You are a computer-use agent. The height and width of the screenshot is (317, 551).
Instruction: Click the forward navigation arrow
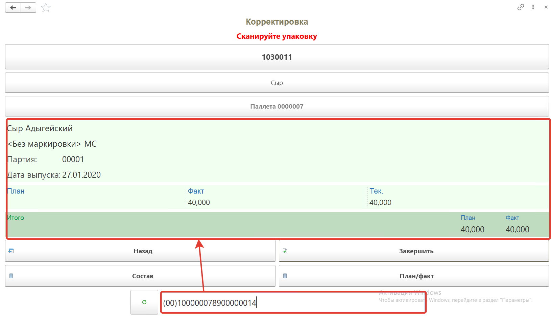point(28,7)
